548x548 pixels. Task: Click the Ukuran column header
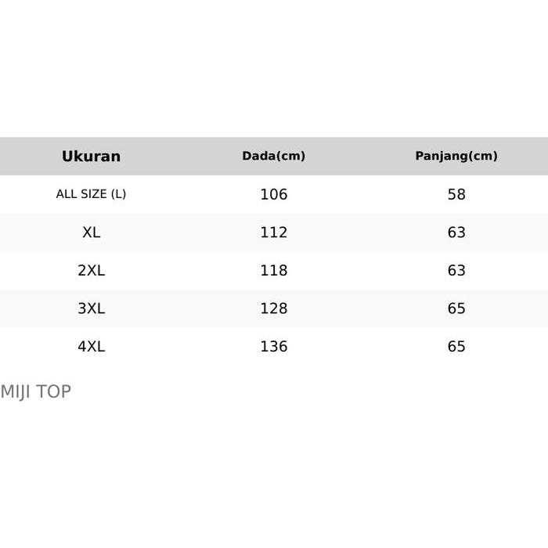tap(91, 157)
